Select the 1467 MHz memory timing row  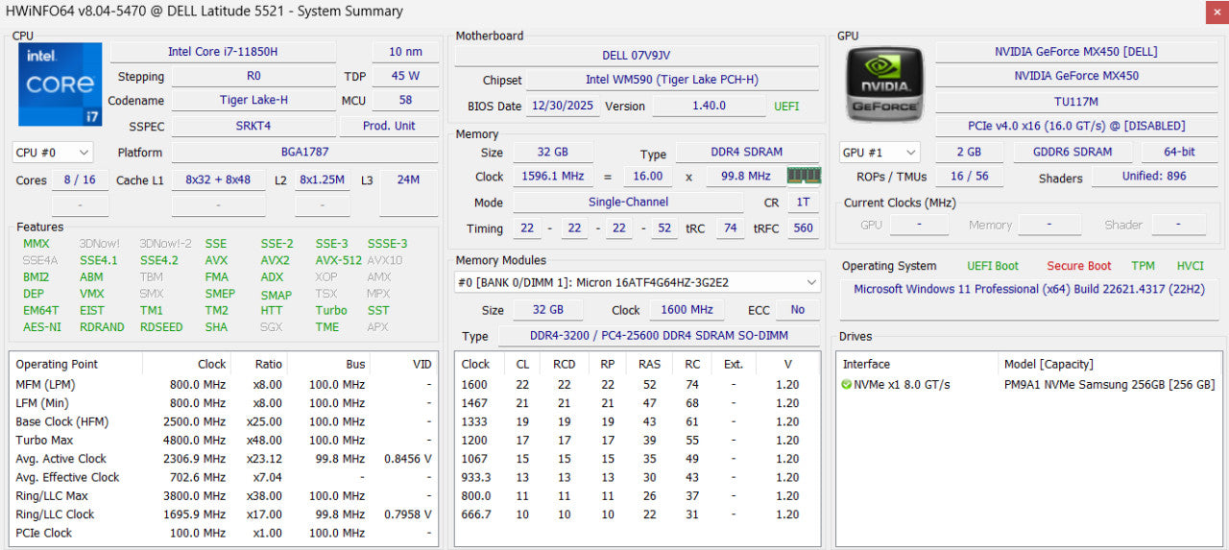(638, 404)
